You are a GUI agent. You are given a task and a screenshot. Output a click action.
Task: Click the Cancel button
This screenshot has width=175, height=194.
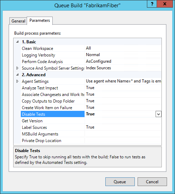pos(152,182)
